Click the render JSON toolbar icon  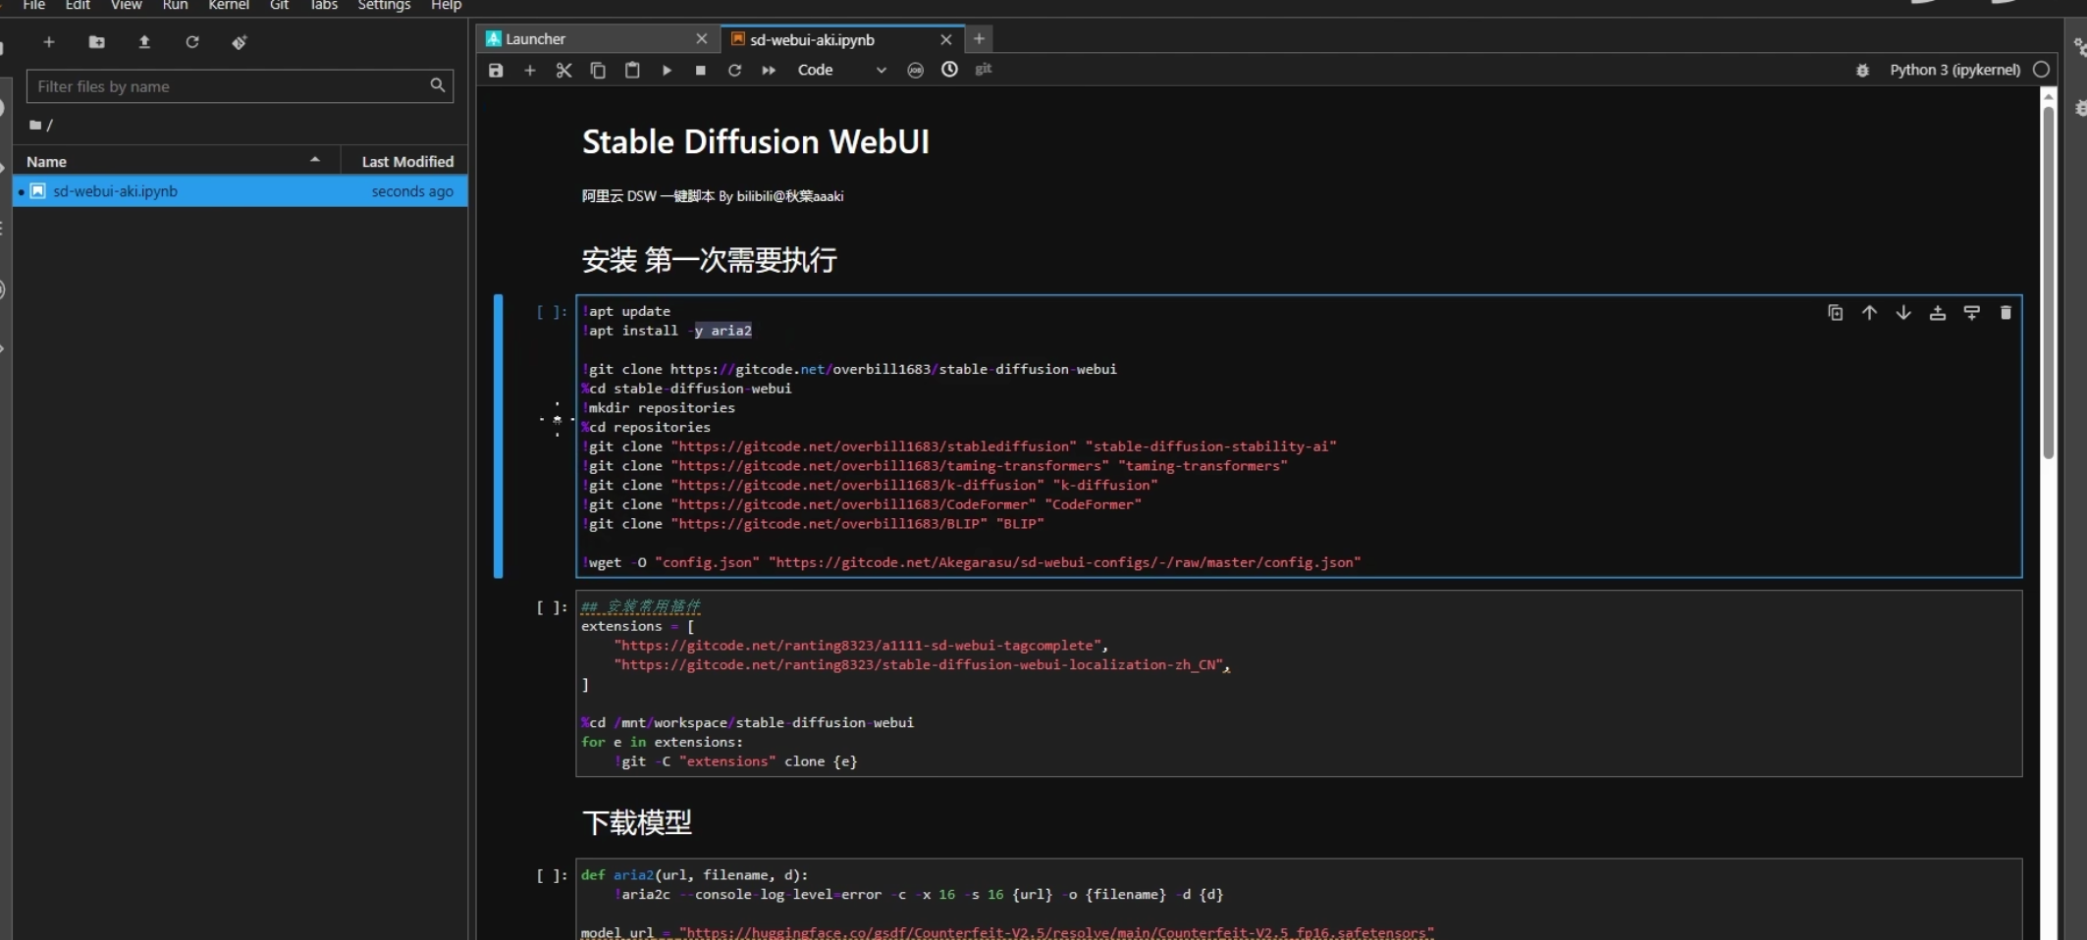[916, 70]
